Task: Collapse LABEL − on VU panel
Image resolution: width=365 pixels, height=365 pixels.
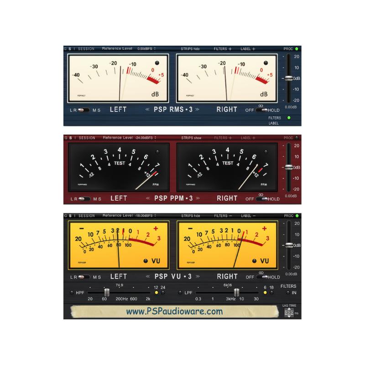Action: coord(248,216)
